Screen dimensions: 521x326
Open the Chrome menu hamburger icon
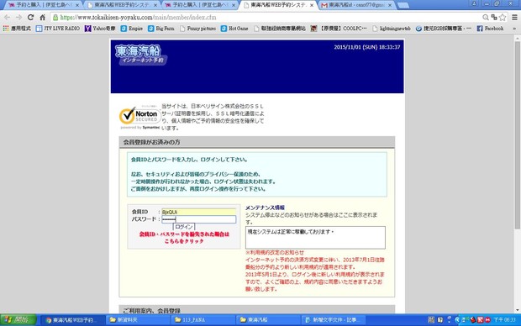(514, 18)
